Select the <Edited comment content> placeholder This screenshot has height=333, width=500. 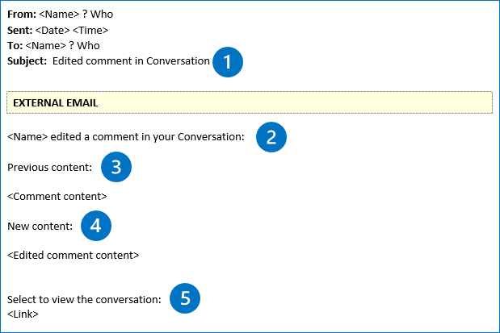[73, 255]
